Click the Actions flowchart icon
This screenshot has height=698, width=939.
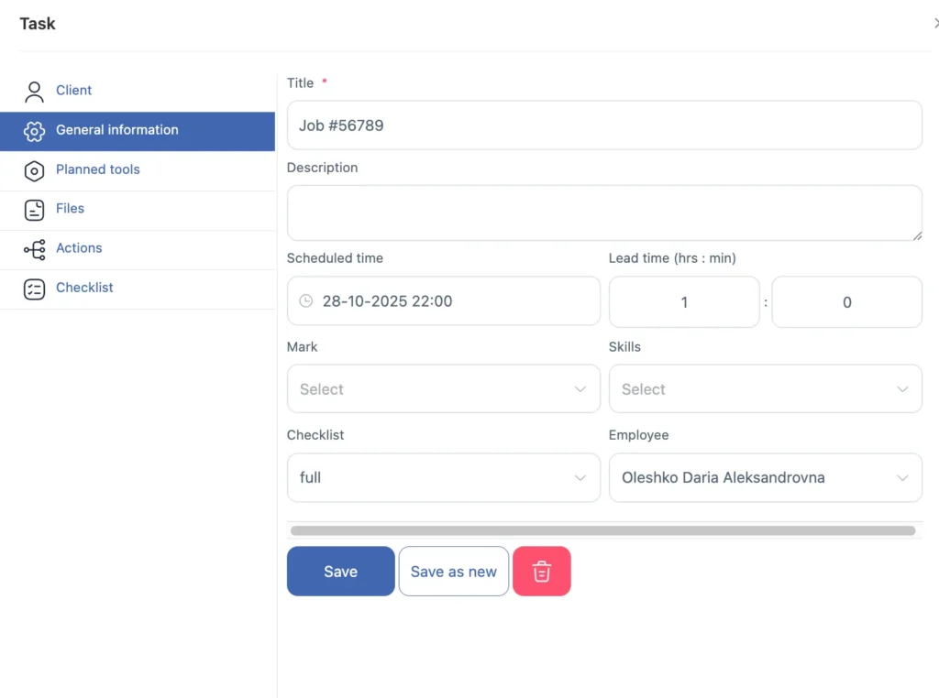click(34, 248)
